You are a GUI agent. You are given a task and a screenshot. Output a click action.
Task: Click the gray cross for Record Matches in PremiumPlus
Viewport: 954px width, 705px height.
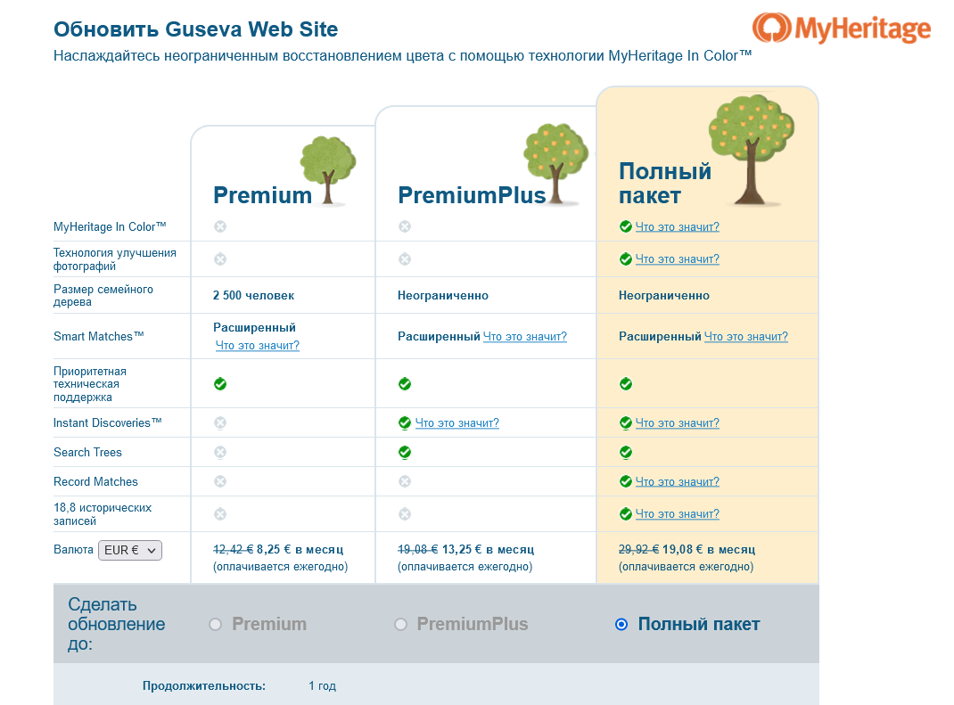coord(405,481)
